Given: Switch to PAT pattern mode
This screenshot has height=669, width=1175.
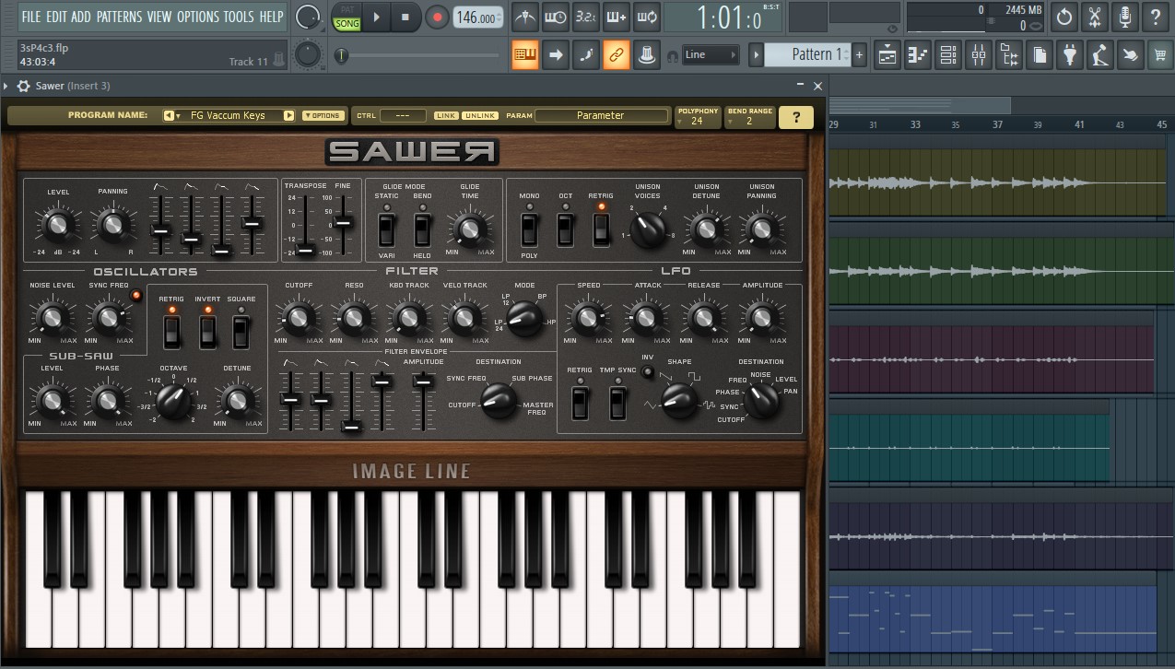Looking at the screenshot, I should coord(347,9).
